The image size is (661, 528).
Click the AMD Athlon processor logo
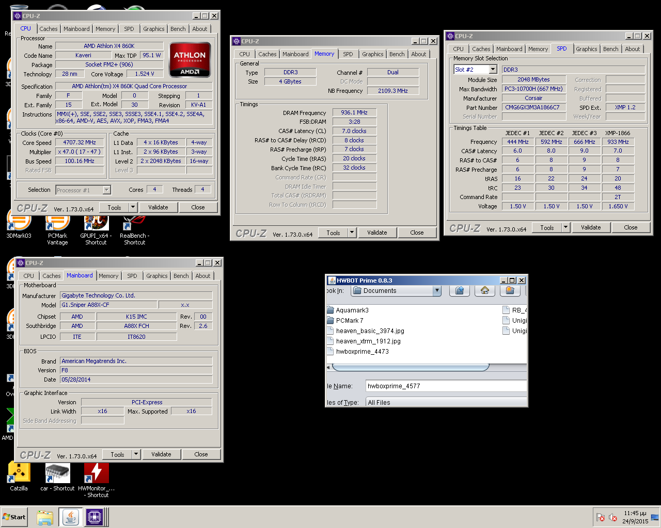point(190,60)
